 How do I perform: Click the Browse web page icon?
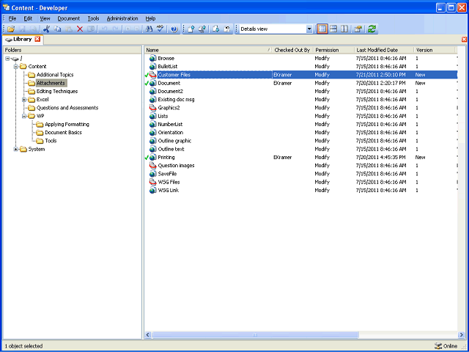click(x=153, y=58)
